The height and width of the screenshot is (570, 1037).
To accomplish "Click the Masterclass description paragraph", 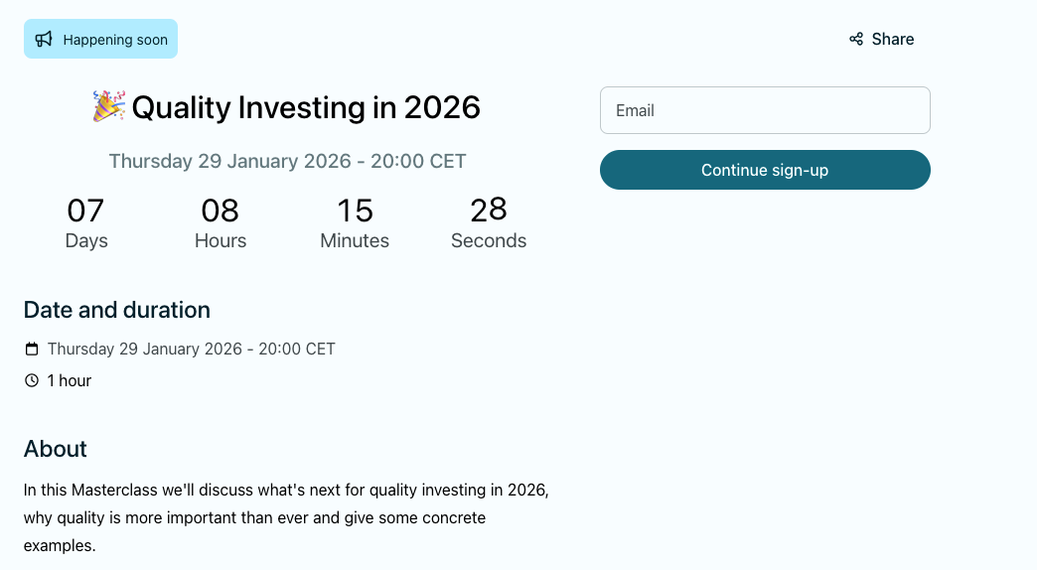I will tap(286, 517).
